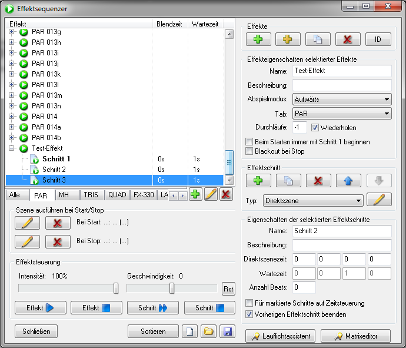Click the green plus add effect button
This screenshot has width=406, height=348.
258,39
